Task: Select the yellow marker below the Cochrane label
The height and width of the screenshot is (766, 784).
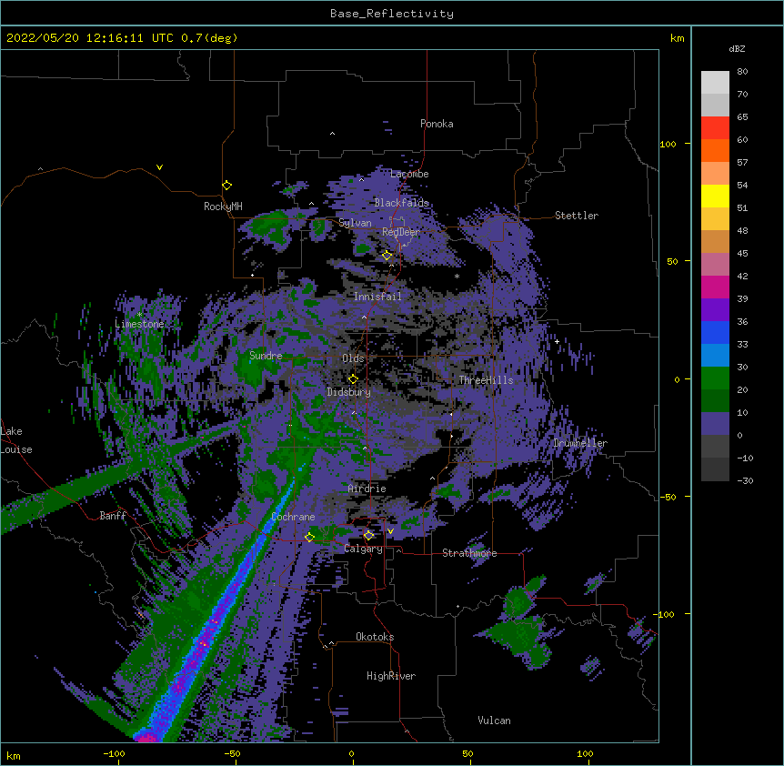Action: point(309,537)
